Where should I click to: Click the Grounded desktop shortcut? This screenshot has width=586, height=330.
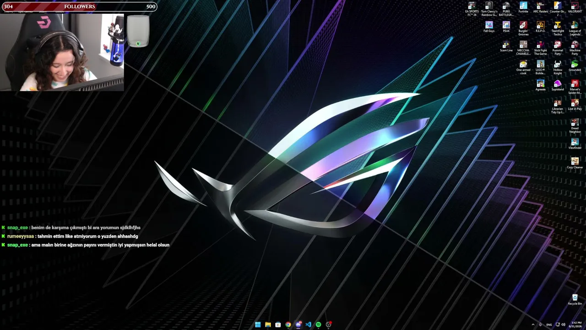click(x=575, y=66)
